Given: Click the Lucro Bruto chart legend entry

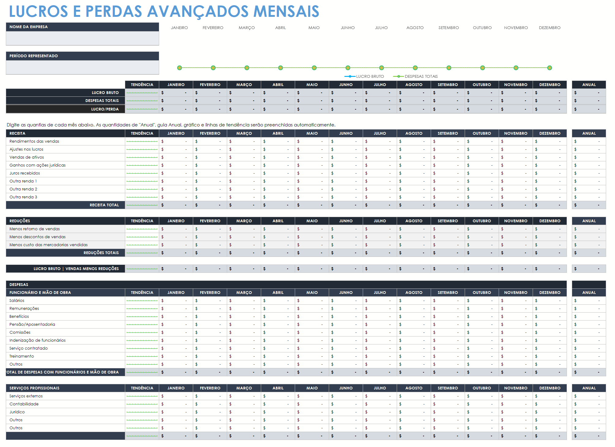Looking at the screenshot, I should pos(364,76).
